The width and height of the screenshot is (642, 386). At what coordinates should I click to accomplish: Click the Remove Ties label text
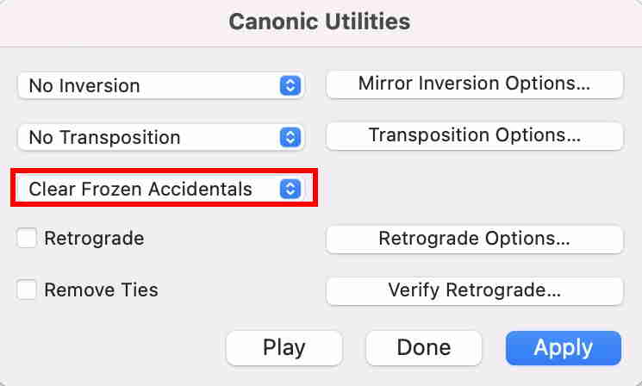[x=101, y=290]
